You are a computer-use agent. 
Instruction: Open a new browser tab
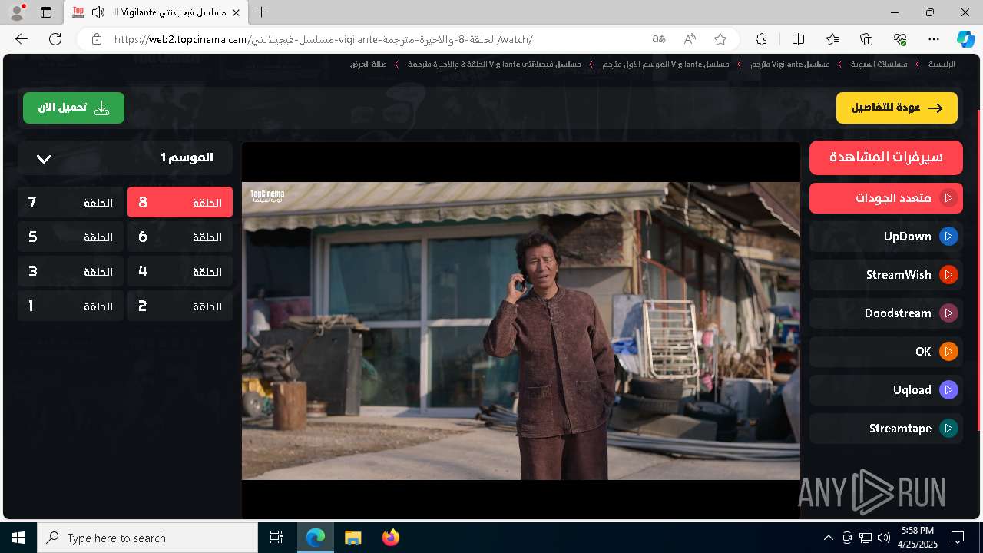click(262, 12)
